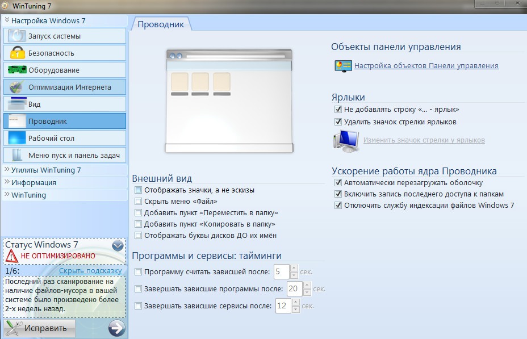Expand the WinTuning section
Image resolution: width=527 pixels, height=339 pixels.
7,195
